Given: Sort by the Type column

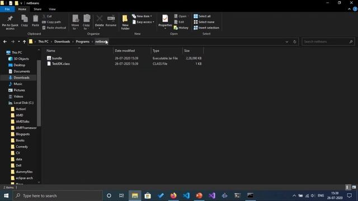Looking at the screenshot, I should [x=167, y=51].
